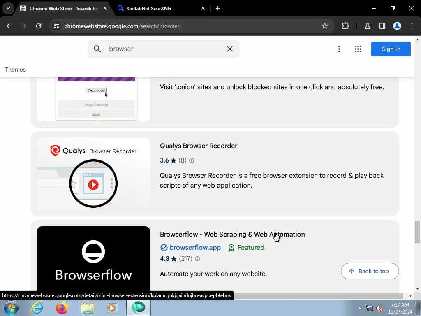Click the Featured badge on Browserflow

click(x=246, y=247)
